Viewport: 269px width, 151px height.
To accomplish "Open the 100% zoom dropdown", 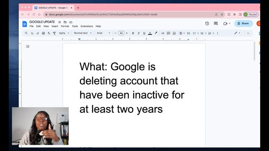I will (x=64, y=33).
